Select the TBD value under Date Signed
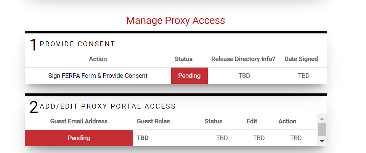This screenshot has height=153, width=366. (303, 76)
